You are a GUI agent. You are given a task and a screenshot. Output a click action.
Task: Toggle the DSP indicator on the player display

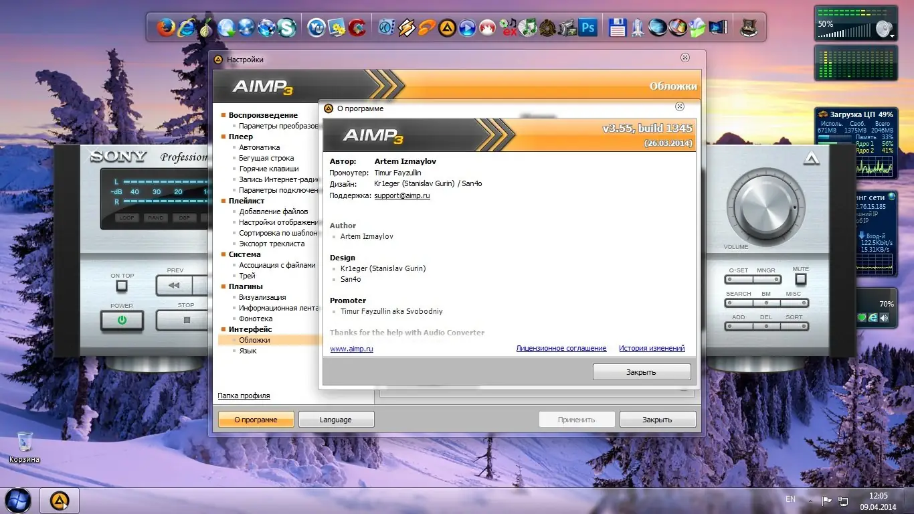(x=185, y=218)
